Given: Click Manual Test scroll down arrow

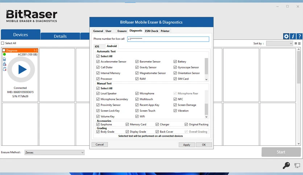Looking at the screenshot, I should click(206, 117).
